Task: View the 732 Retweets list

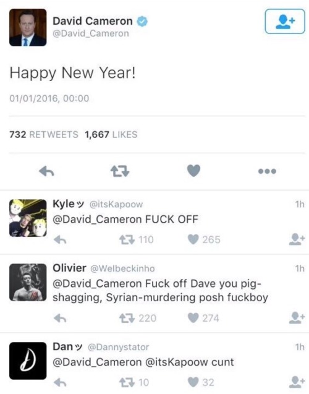Action: tap(44, 135)
